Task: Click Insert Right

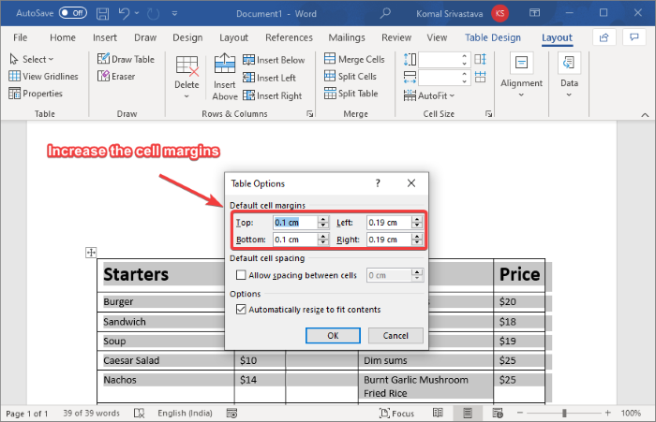Action: pos(273,95)
